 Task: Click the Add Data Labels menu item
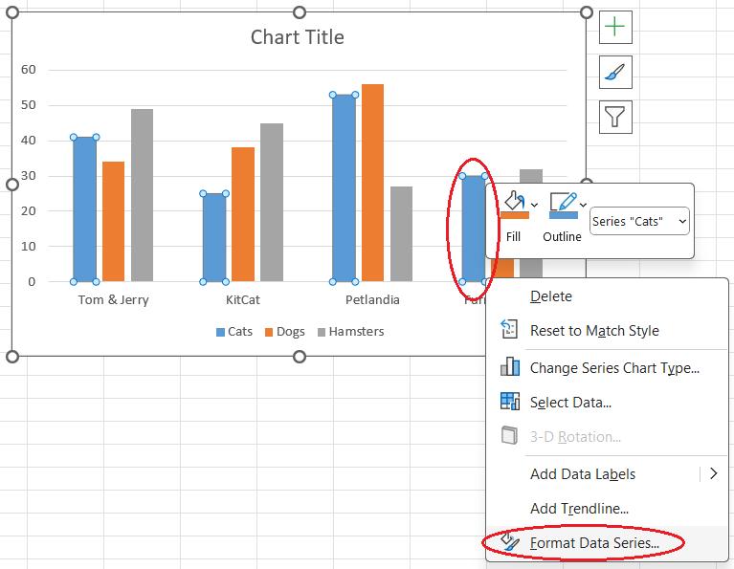pyautogui.click(x=582, y=473)
